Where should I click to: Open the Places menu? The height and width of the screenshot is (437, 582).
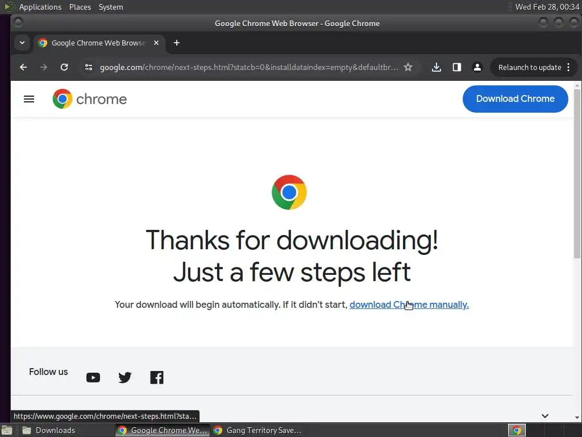pyautogui.click(x=80, y=7)
